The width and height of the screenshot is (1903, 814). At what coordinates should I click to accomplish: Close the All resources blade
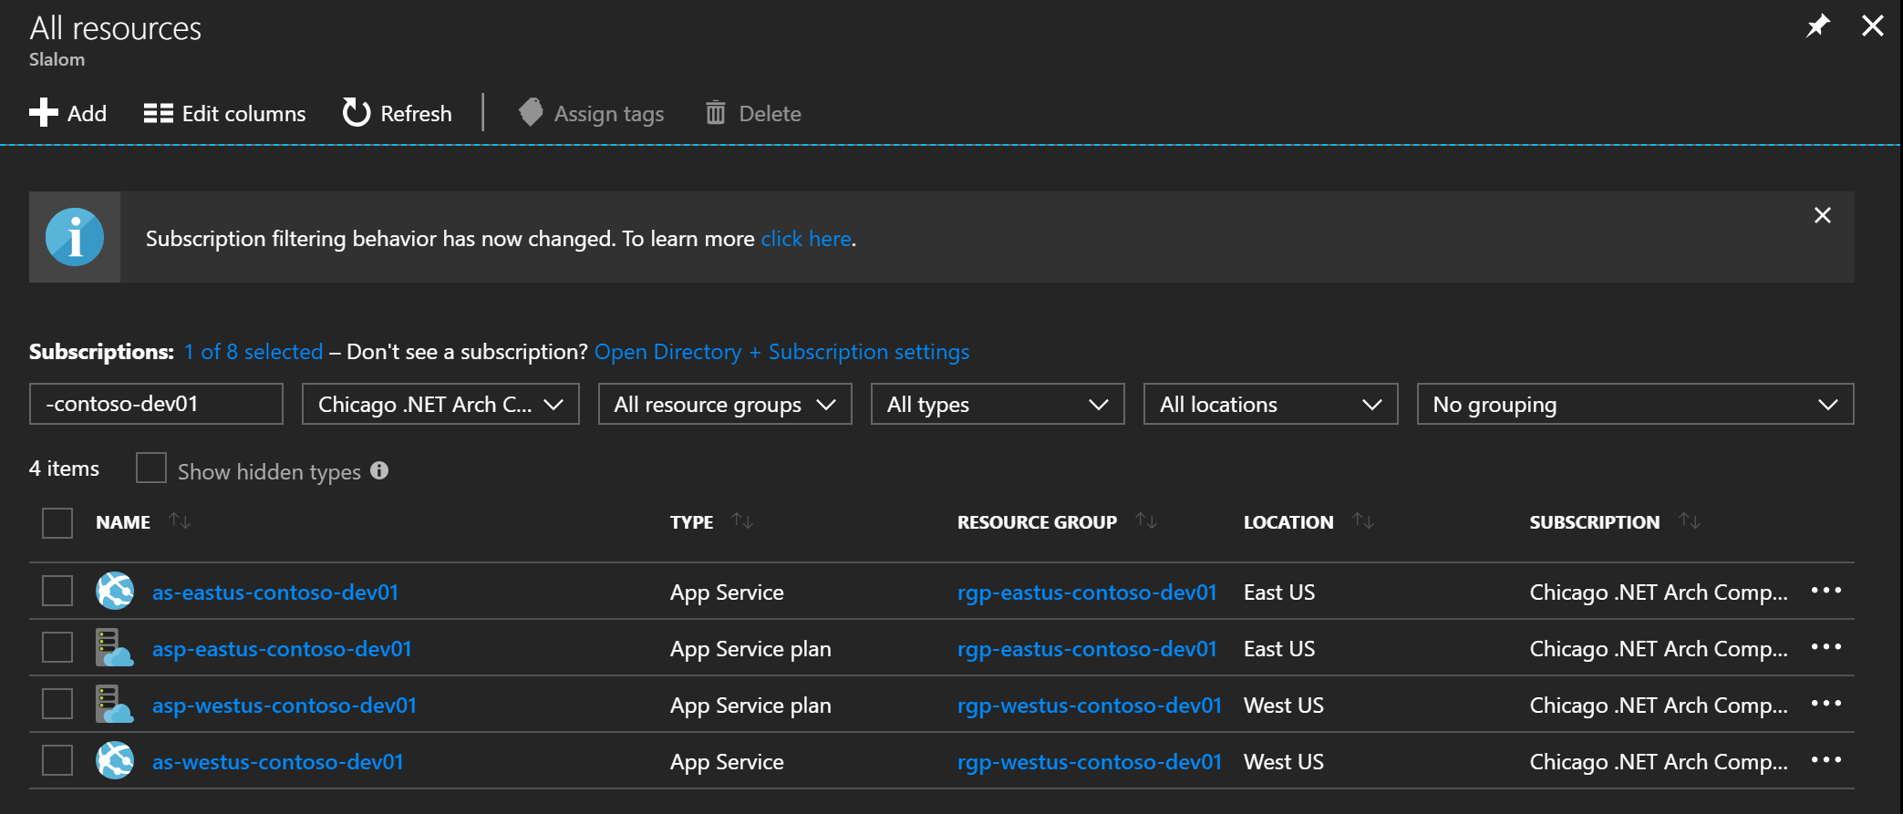(x=1873, y=26)
